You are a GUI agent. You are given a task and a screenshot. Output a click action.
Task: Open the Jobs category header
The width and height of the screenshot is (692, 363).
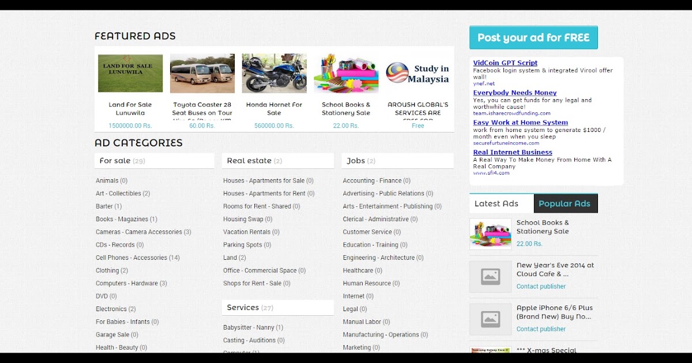point(398,161)
